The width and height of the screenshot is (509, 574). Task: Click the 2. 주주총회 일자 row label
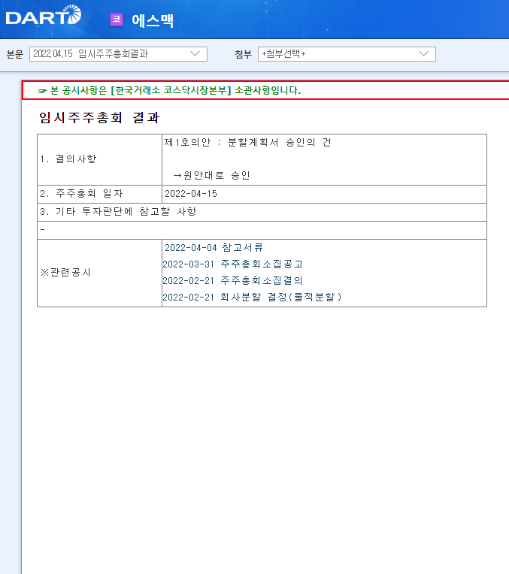pyautogui.click(x=81, y=193)
